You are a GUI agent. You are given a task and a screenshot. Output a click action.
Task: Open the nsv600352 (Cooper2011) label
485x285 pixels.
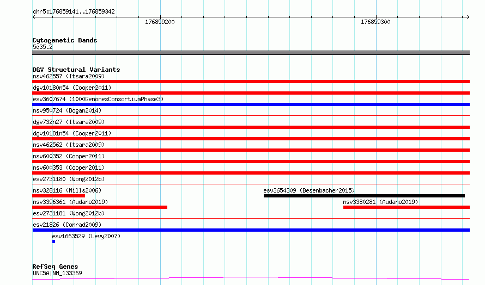69,156
